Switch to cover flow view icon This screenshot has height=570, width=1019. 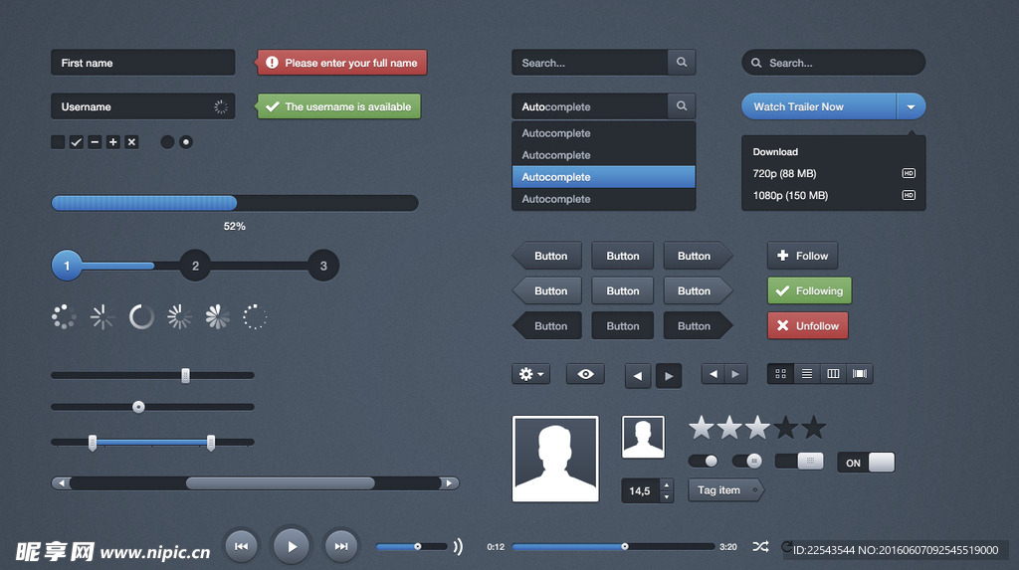[x=860, y=374]
